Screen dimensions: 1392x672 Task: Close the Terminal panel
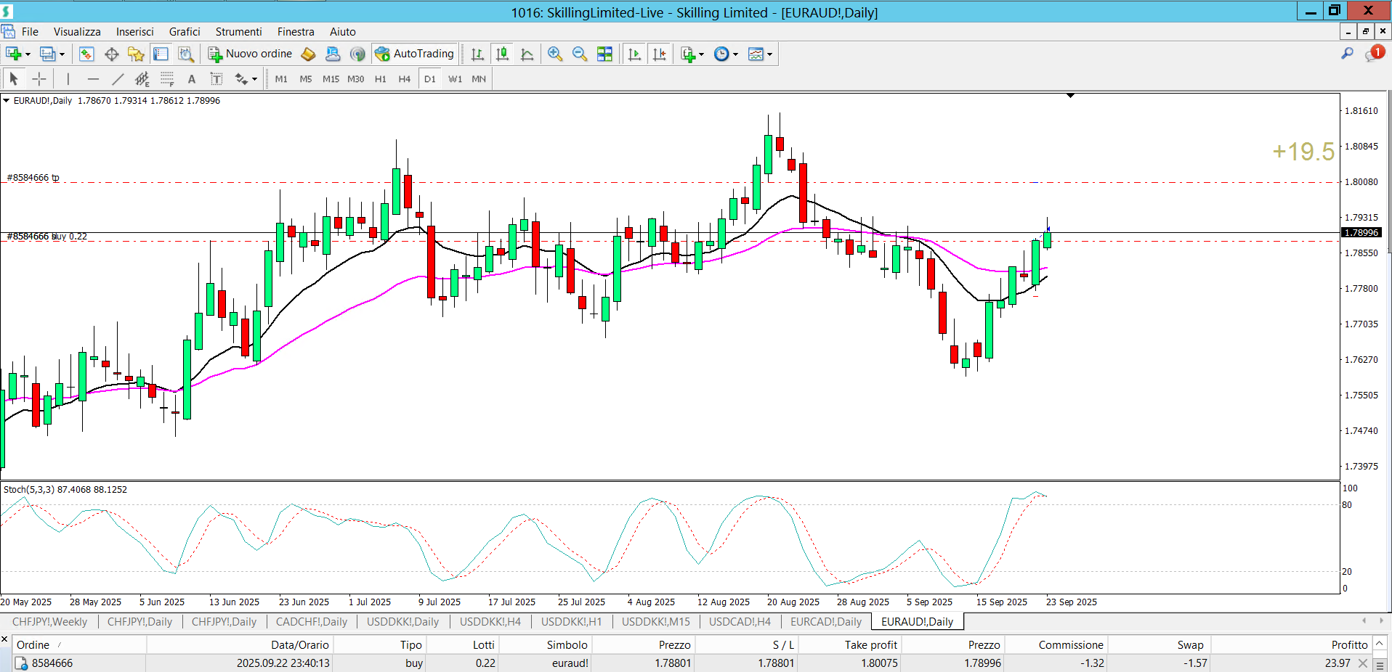point(4,639)
